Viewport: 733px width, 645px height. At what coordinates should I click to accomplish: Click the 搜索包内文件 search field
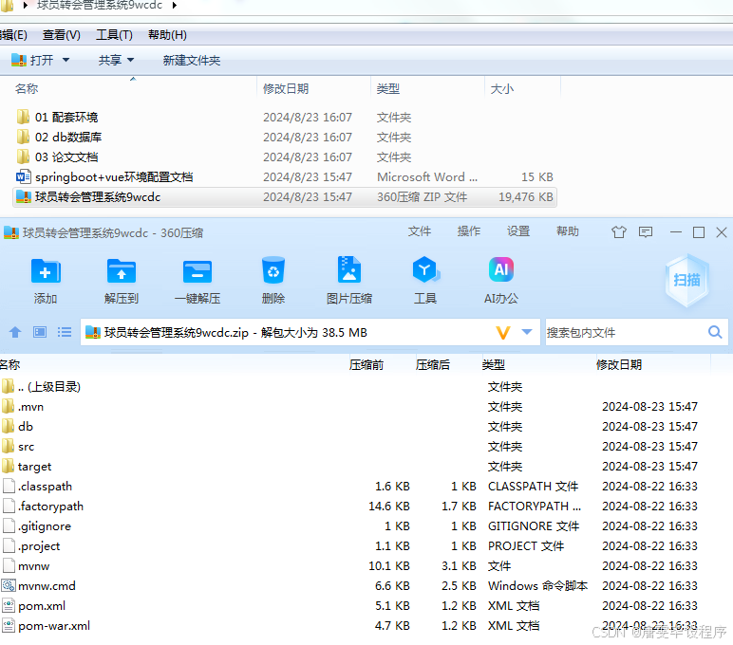coord(627,333)
